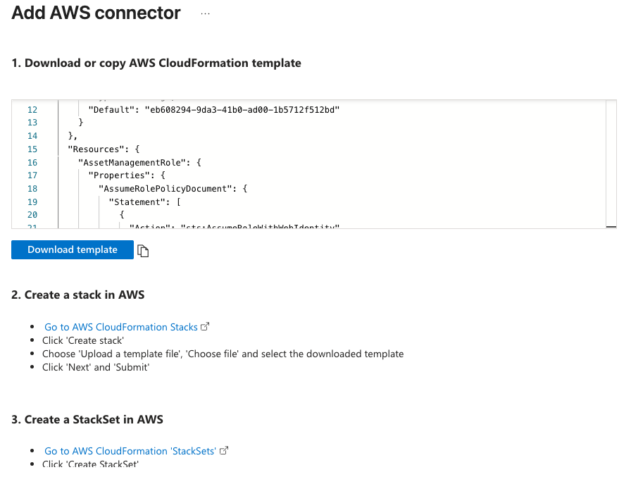Copy the CloudFormation template to clipboard
The image size is (631, 477).
(x=143, y=251)
